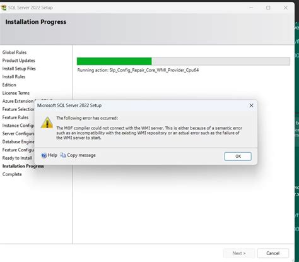The width and height of the screenshot is (299, 262).
Task: Maximize the SQL Server 2022 Setup window
Action: [268, 8]
